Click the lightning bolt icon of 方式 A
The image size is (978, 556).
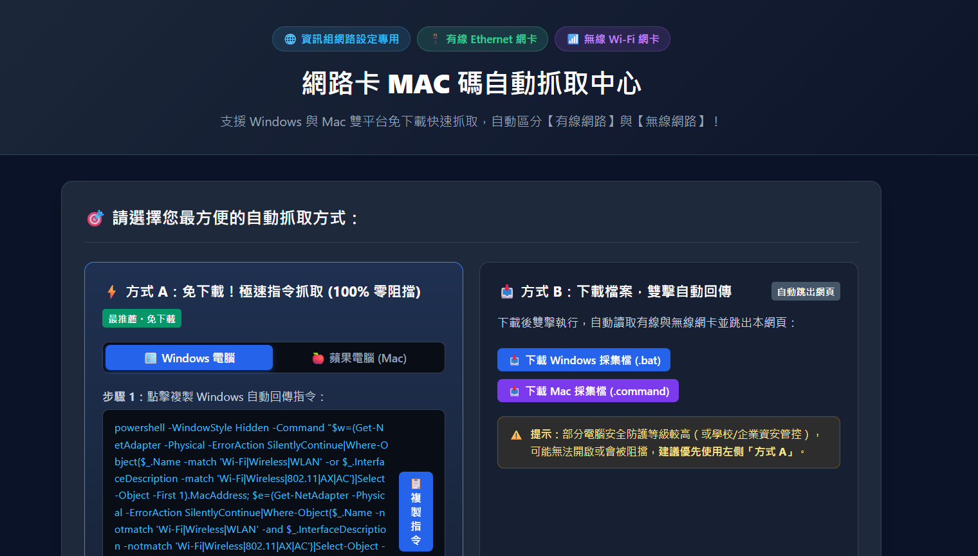pyautogui.click(x=112, y=292)
